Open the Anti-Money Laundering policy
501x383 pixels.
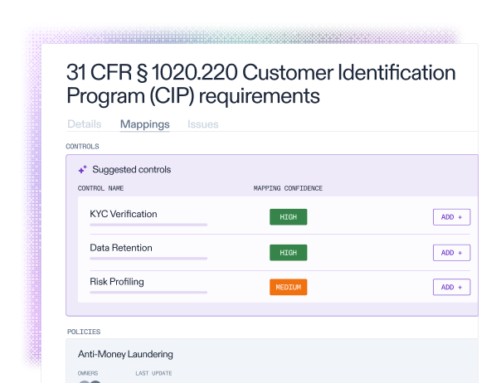125,354
